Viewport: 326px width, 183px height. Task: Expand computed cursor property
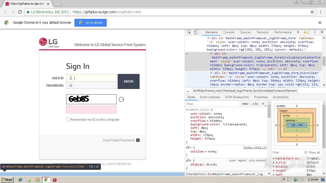274,162
